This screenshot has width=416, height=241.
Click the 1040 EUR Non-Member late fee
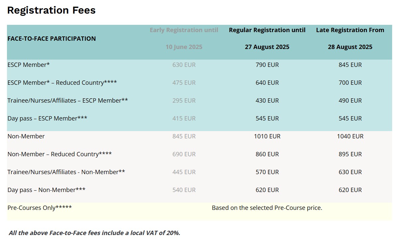[x=350, y=136]
